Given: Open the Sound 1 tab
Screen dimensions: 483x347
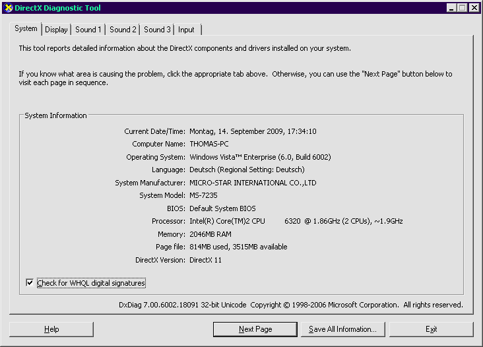Looking at the screenshot, I should [x=88, y=30].
